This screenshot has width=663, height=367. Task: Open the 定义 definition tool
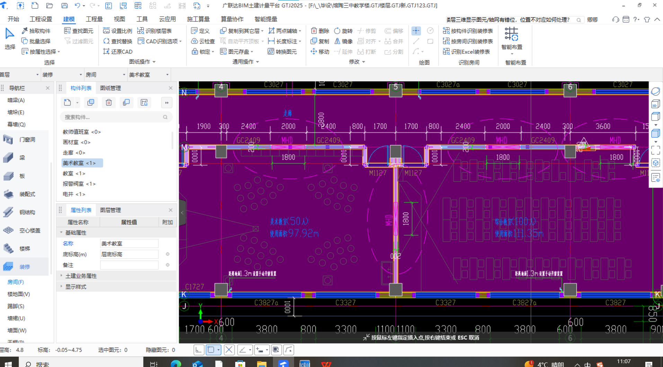(200, 31)
